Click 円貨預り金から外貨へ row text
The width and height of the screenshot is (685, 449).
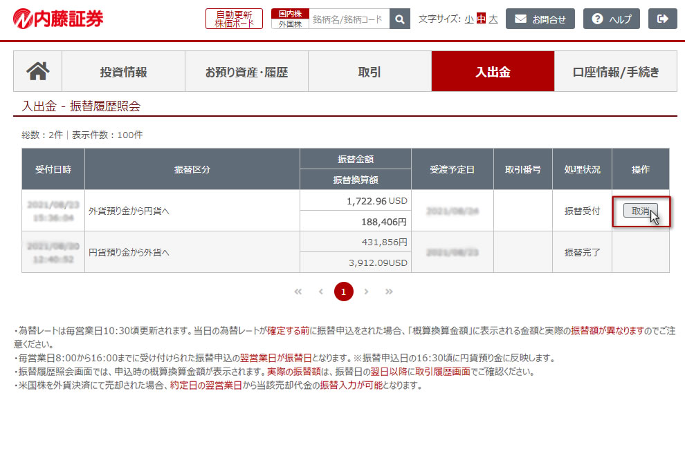coord(129,252)
